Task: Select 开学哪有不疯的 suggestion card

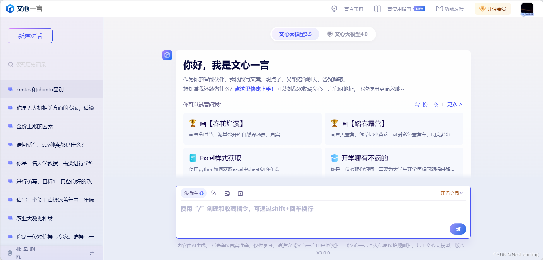Action: [x=394, y=162]
